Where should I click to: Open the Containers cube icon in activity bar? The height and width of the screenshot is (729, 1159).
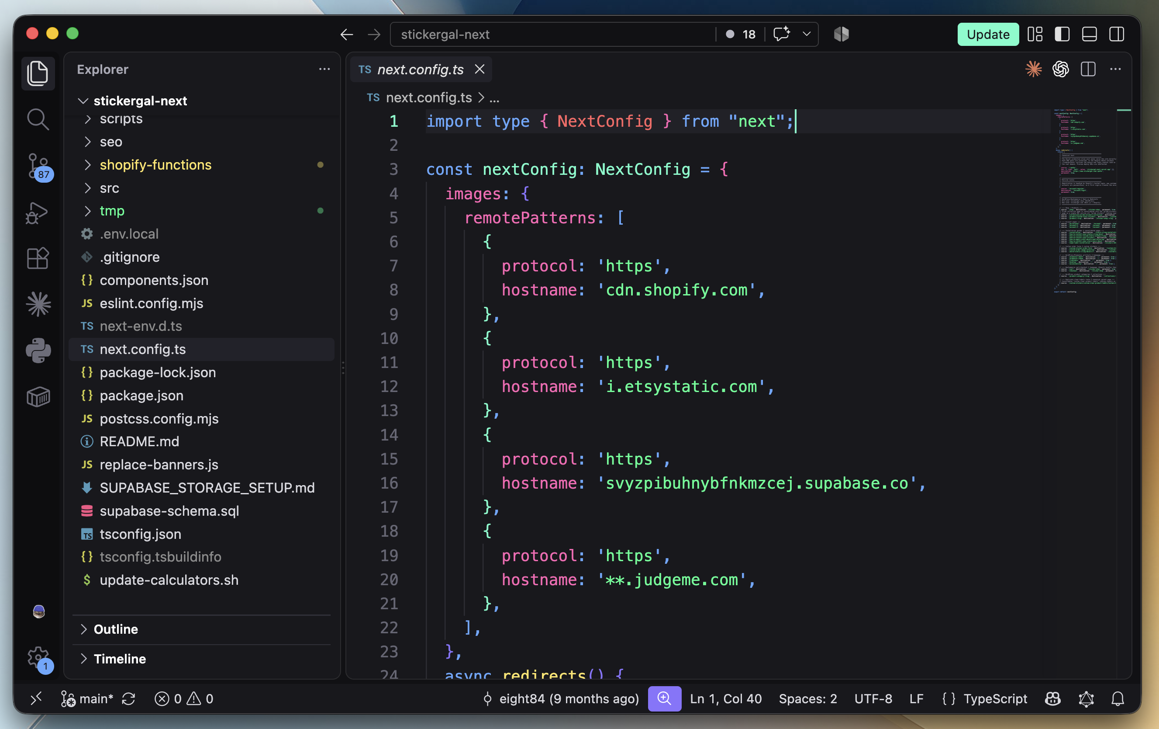click(38, 397)
